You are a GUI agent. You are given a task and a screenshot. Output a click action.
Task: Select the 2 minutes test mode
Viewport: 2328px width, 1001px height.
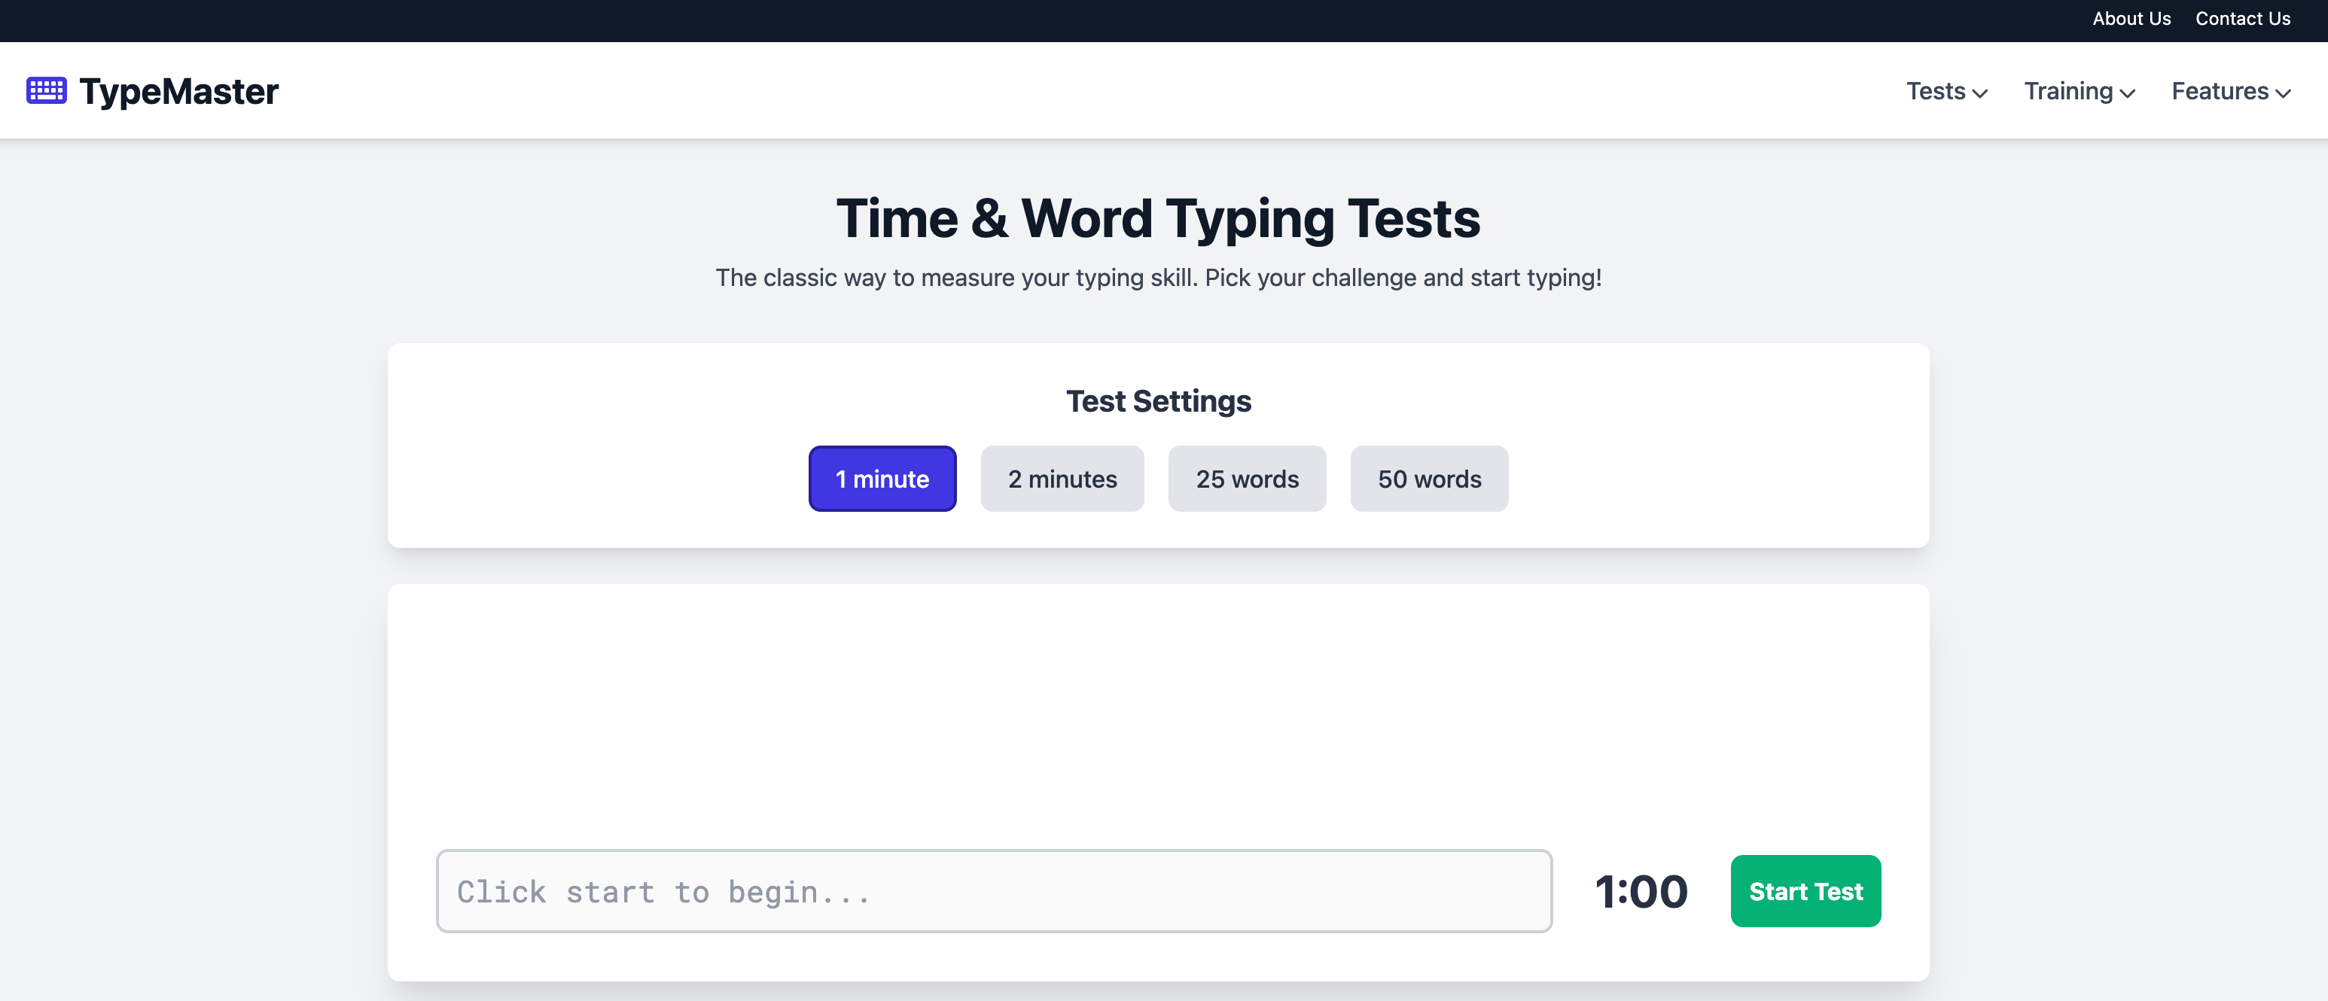pyautogui.click(x=1062, y=479)
